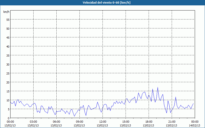Image resolution: width=205 pixels, height=128 pixels.
Task: Click the y-axis value 45
Action: pos(8,37)
